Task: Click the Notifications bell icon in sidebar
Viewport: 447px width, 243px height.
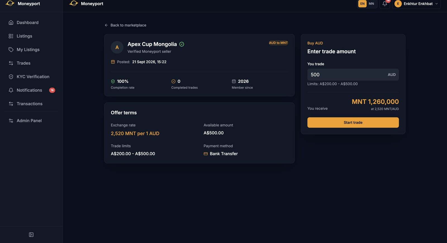Action: click(11, 90)
